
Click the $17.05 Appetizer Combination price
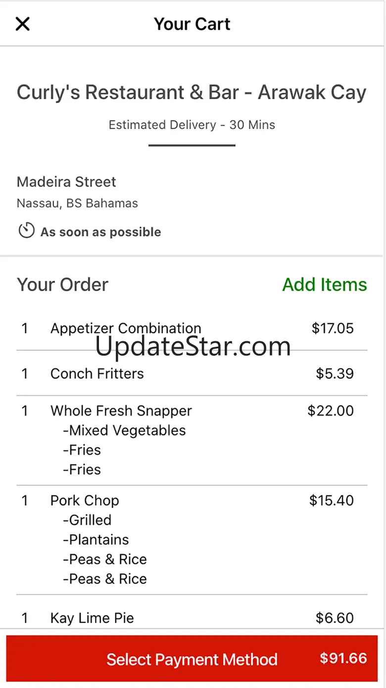pyautogui.click(x=333, y=328)
